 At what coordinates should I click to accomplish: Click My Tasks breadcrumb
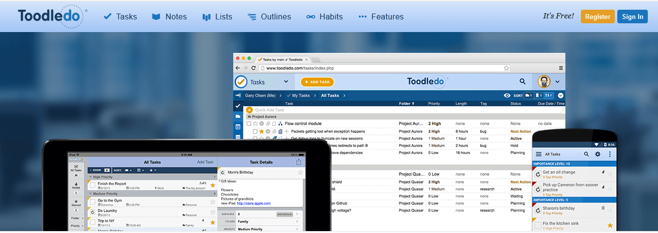301,96
